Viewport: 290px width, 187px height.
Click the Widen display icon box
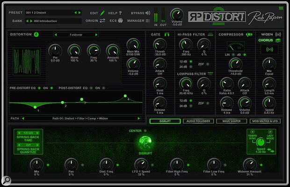pyautogui.click(x=269, y=49)
